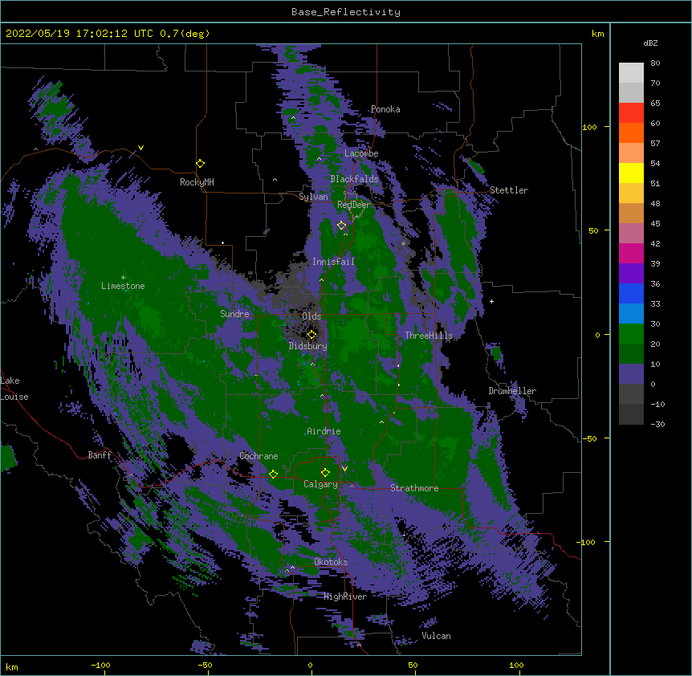
Task: Click the Olds city label
Action: (311, 316)
